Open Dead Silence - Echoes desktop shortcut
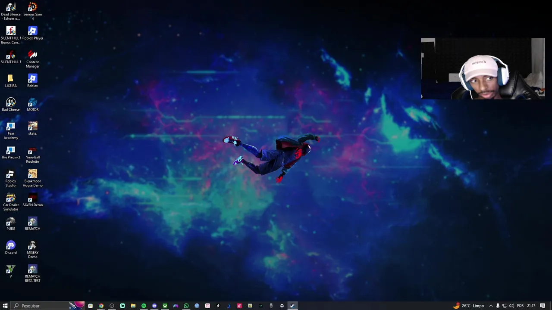552x310 pixels. click(x=11, y=11)
